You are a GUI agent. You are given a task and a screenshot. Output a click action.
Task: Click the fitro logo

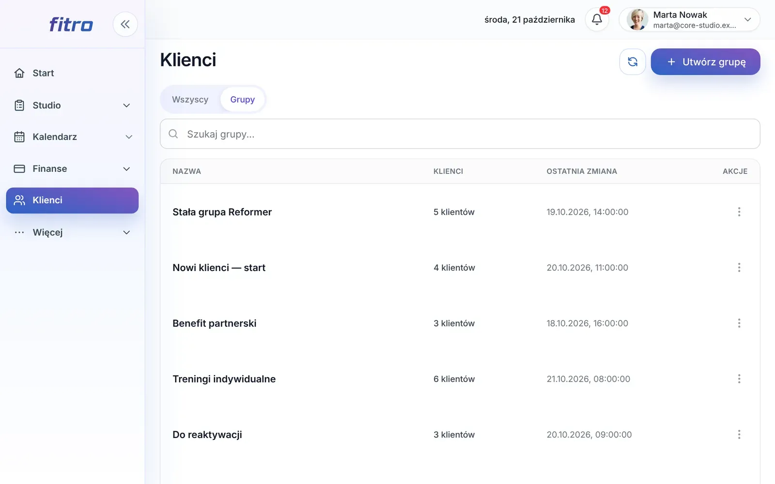[x=71, y=24]
